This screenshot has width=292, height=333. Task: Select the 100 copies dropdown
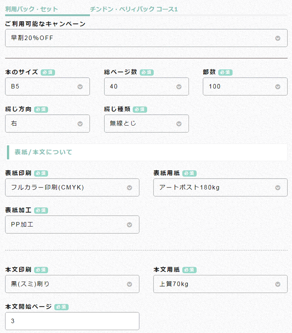tap(245, 86)
